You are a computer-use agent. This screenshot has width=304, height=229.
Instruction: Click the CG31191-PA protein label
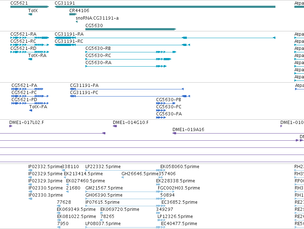[x=84, y=85]
